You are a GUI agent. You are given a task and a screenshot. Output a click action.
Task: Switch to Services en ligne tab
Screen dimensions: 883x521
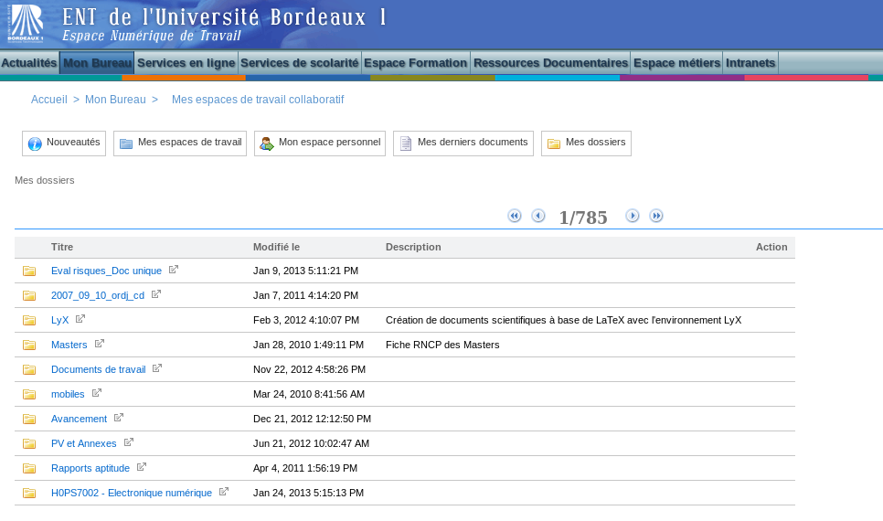coord(186,63)
